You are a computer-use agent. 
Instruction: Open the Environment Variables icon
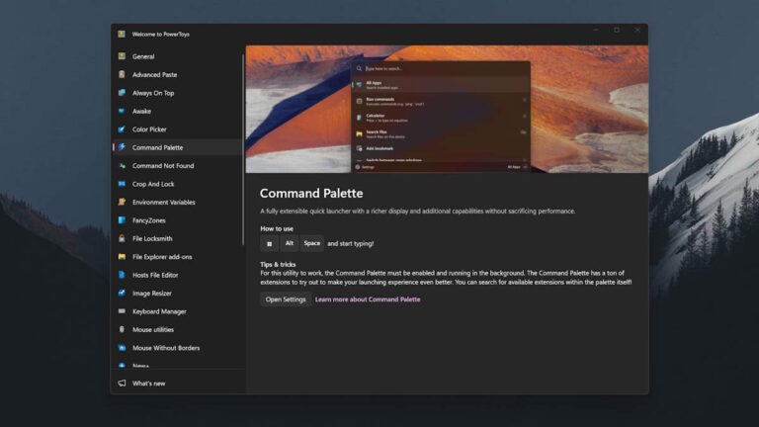tap(122, 202)
